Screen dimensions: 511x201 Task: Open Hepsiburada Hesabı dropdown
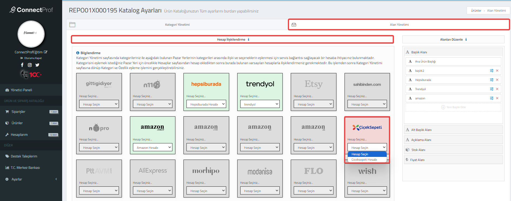(206, 104)
